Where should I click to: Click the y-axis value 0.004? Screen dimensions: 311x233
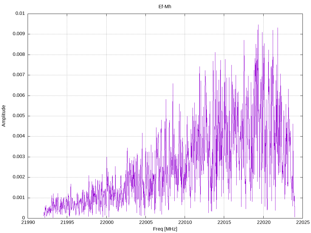coord(19,136)
